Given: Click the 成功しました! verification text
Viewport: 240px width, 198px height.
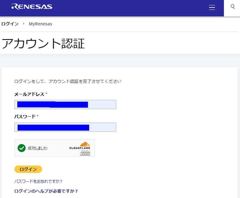Looking at the screenshot, I should (x=38, y=148).
